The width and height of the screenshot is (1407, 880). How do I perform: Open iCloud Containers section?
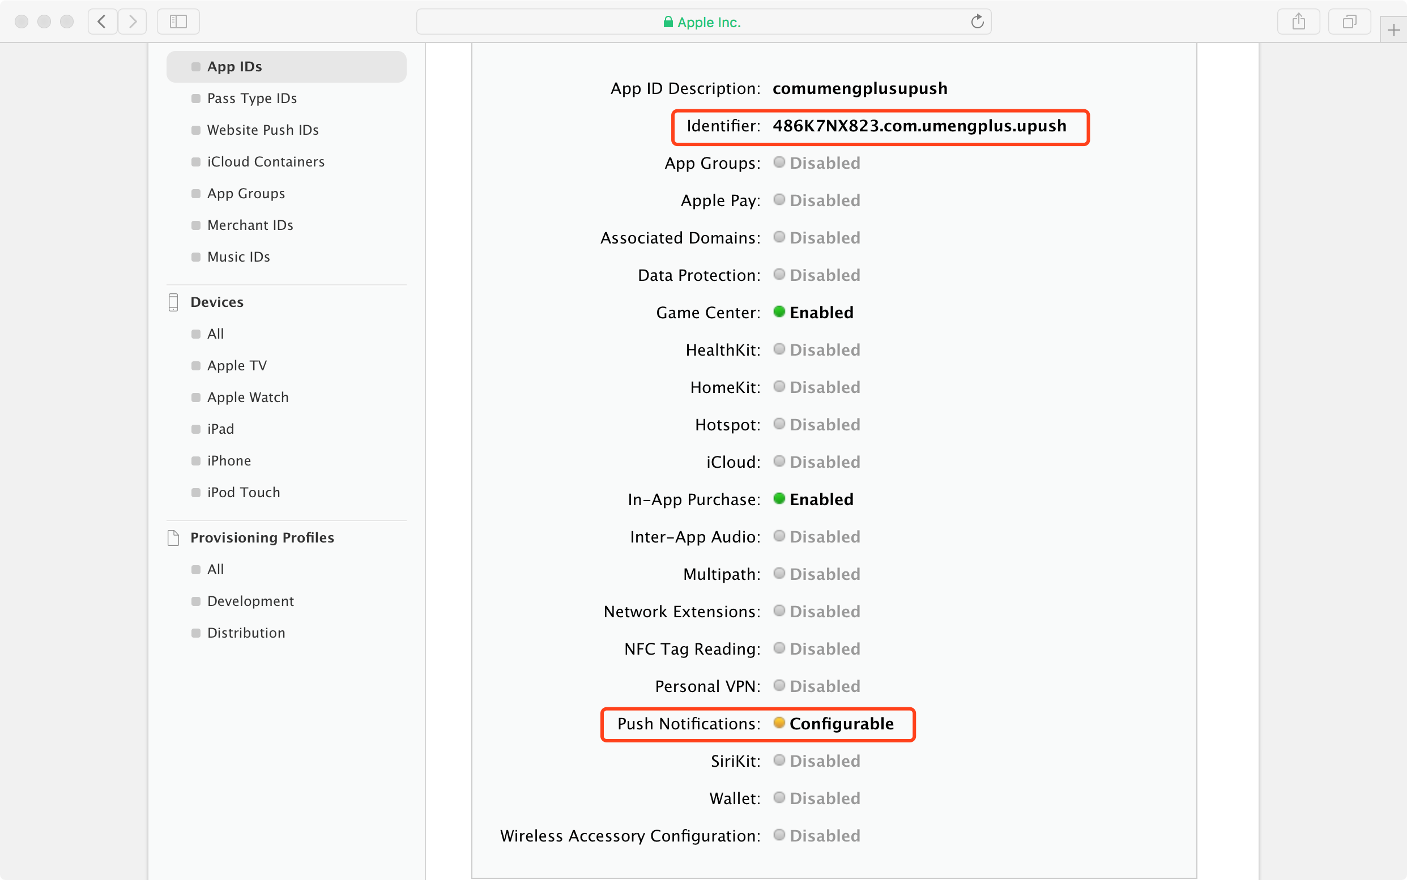pyautogui.click(x=266, y=162)
